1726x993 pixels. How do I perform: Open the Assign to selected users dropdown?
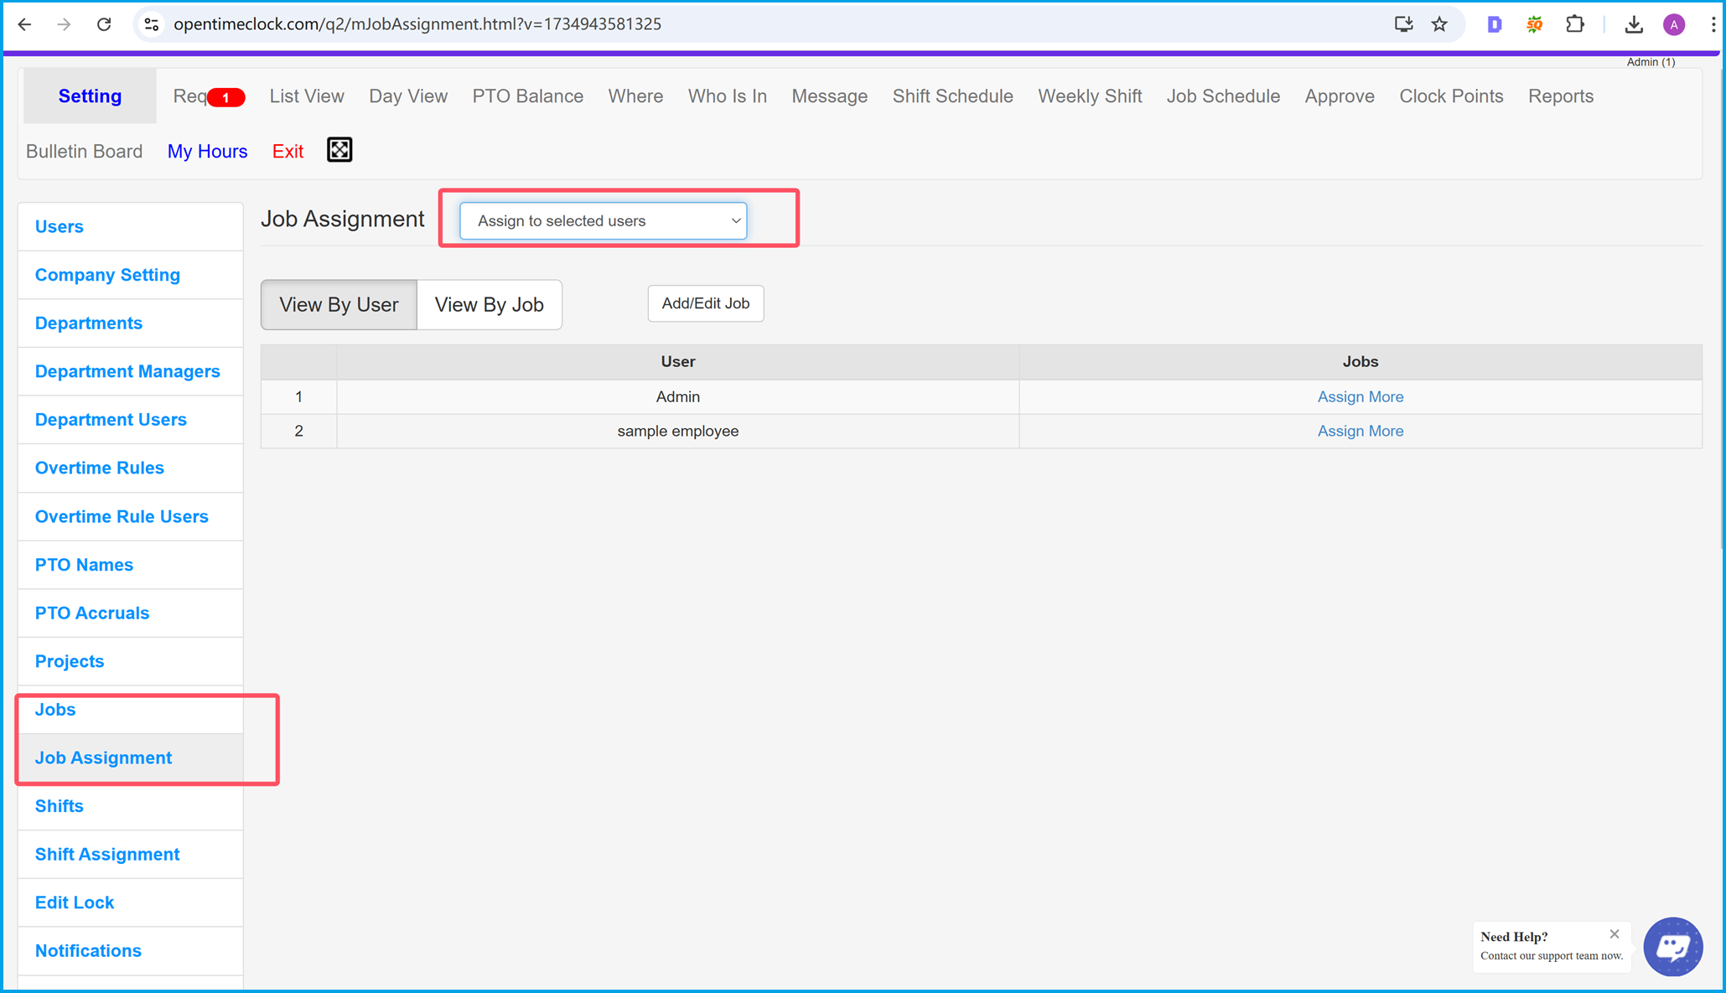[606, 220]
